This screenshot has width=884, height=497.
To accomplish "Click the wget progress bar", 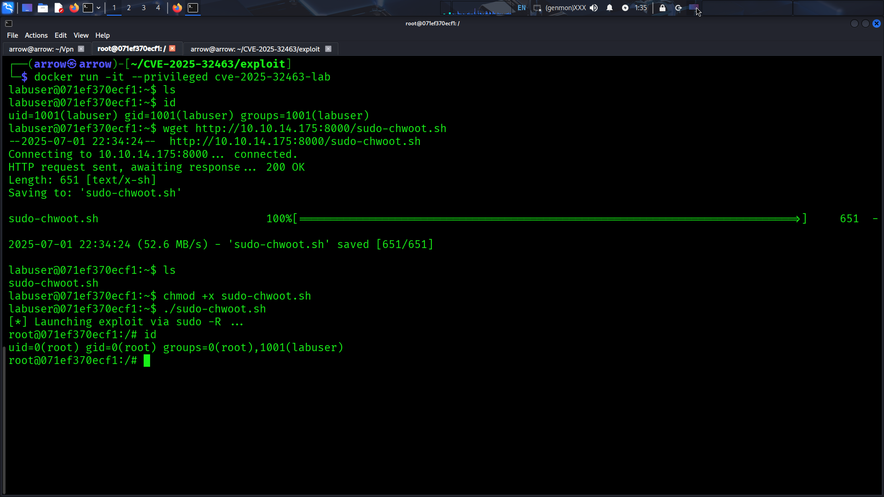I will 550,219.
